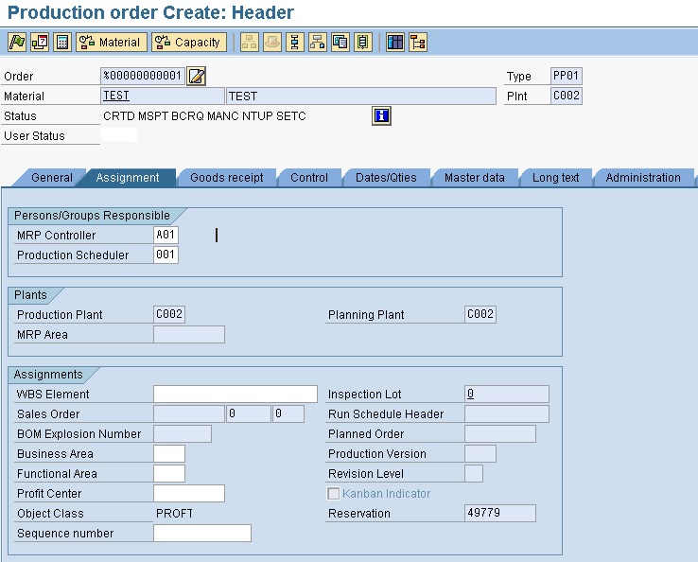
Task: Click the TEST material link
Action: click(x=116, y=96)
